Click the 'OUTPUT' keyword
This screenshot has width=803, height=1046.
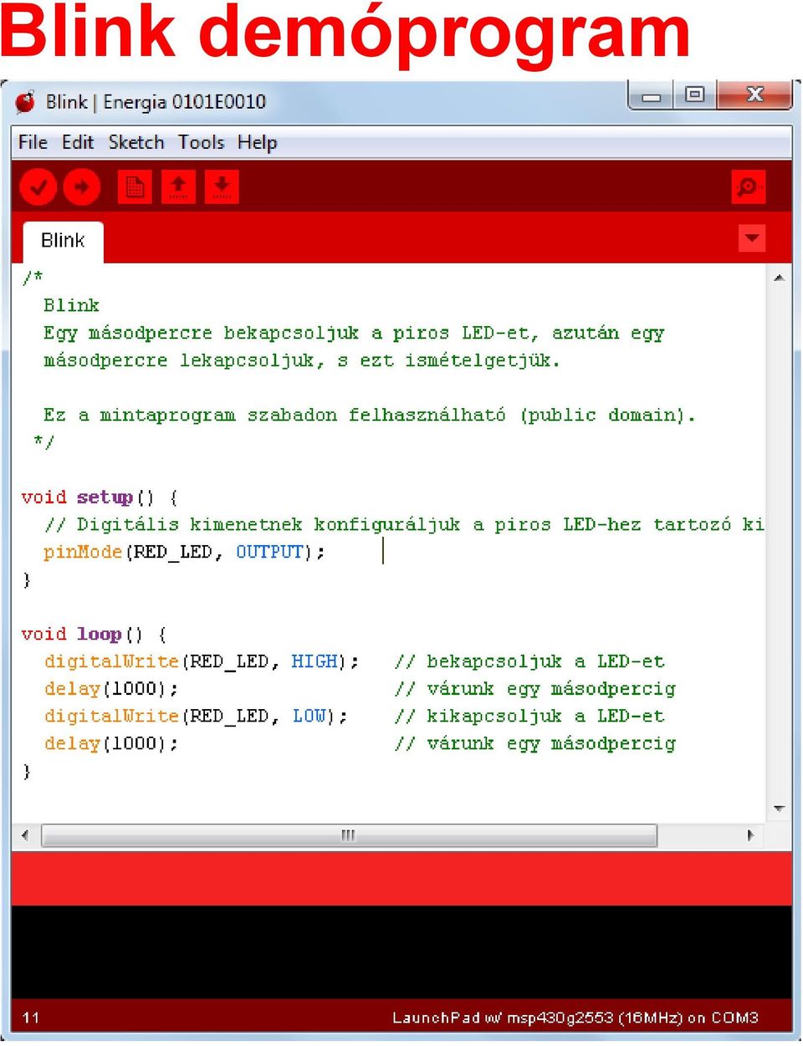269,552
